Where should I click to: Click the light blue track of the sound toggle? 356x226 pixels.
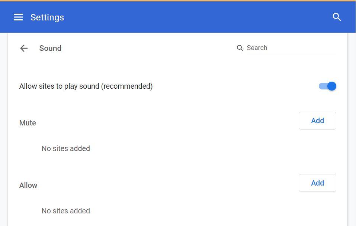pos(323,86)
